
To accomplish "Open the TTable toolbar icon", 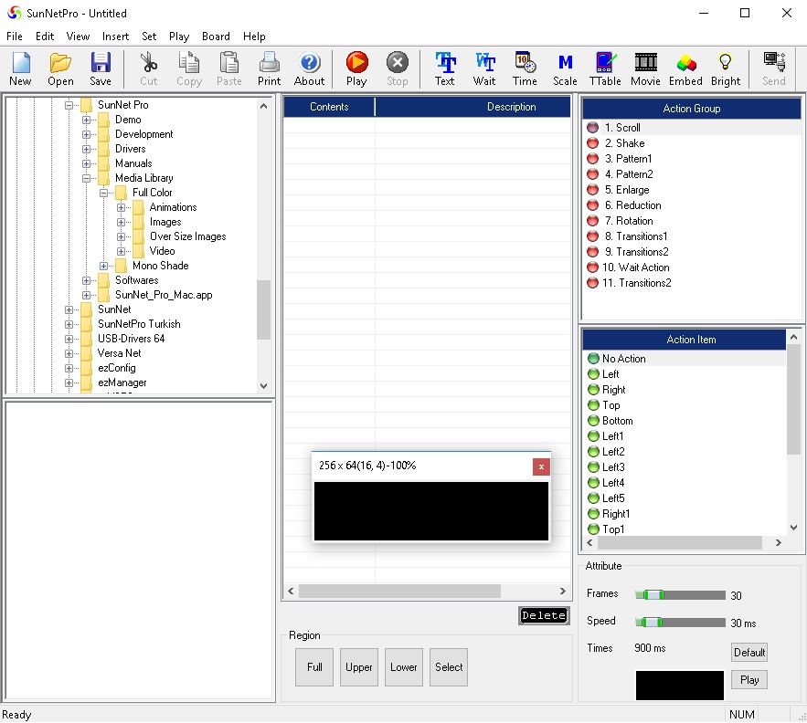I will tap(605, 68).
